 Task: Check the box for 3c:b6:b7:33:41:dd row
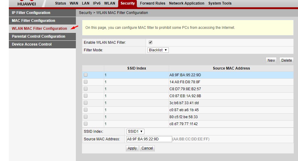pos(86,103)
